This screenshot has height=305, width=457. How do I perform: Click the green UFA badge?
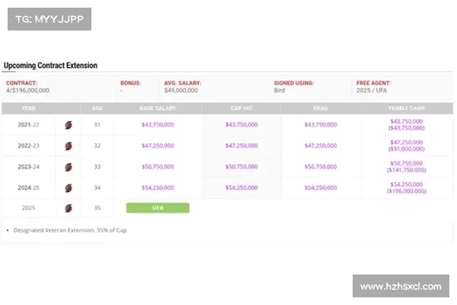pos(158,208)
